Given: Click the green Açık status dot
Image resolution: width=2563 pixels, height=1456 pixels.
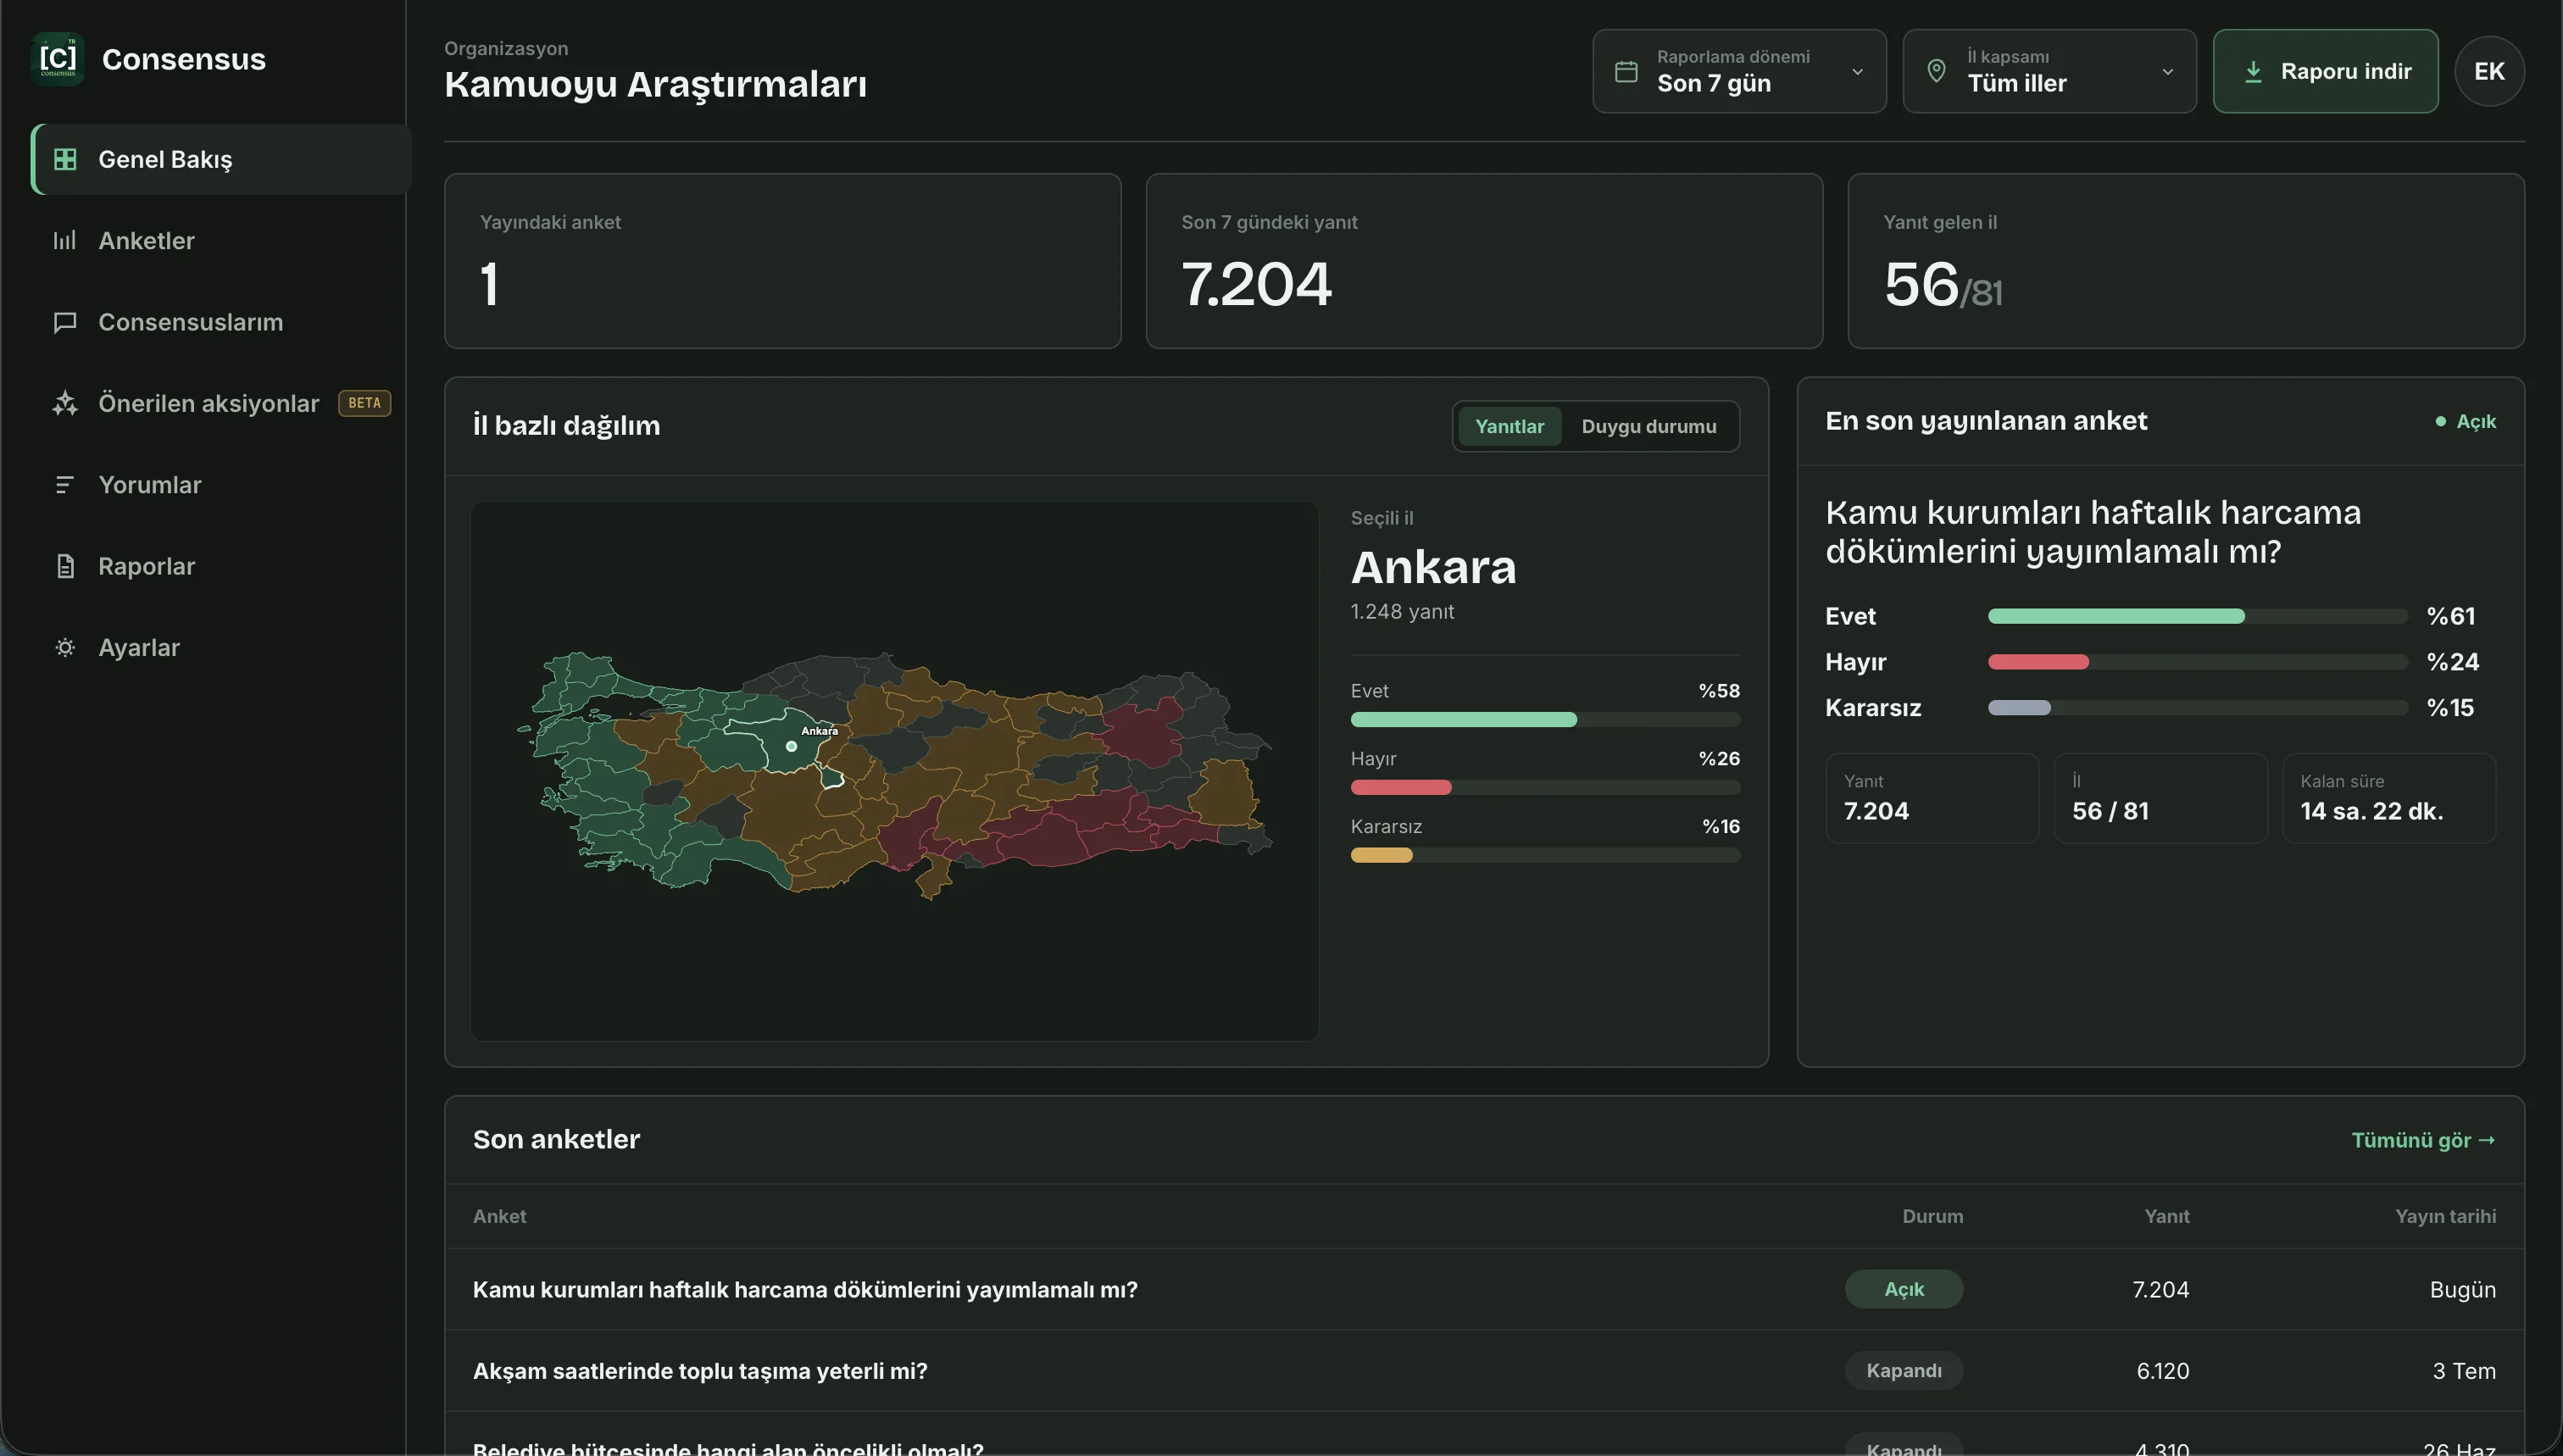Looking at the screenshot, I should pyautogui.click(x=2440, y=421).
